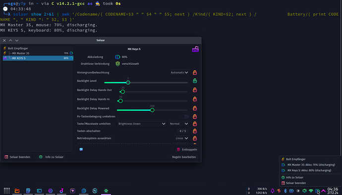Adjust the Backlight Delay Hands In slider

tap(153, 101)
